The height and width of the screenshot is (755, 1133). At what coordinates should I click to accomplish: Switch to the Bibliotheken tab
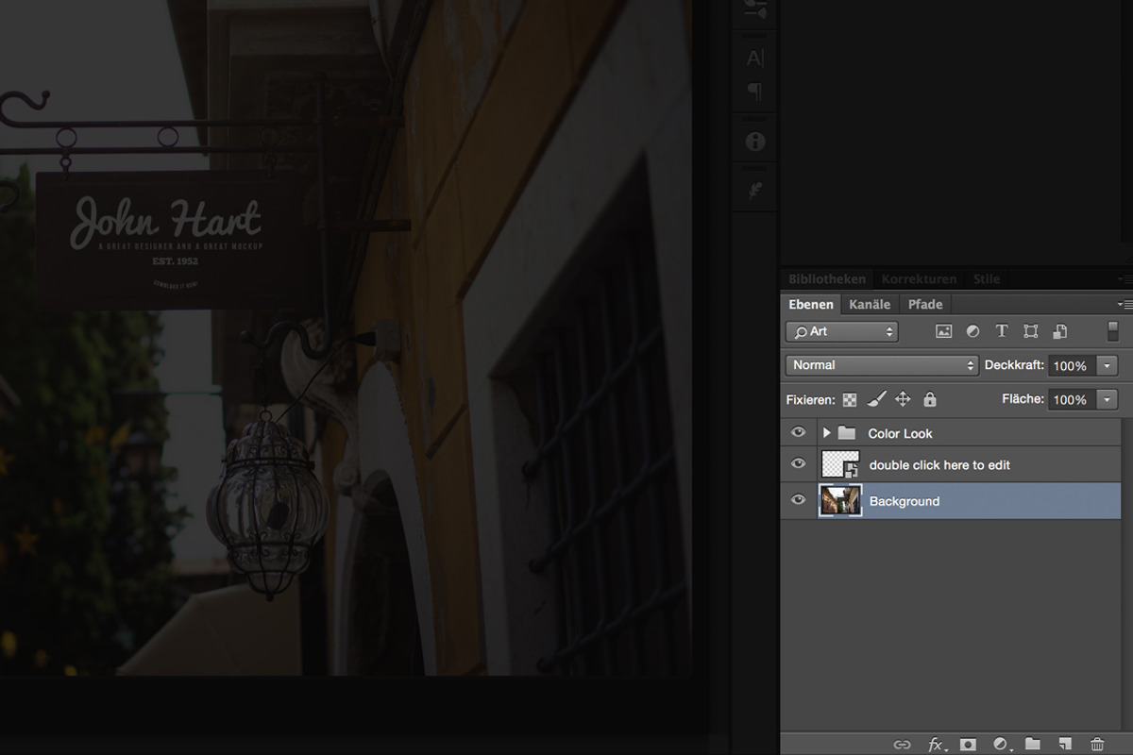tap(827, 279)
